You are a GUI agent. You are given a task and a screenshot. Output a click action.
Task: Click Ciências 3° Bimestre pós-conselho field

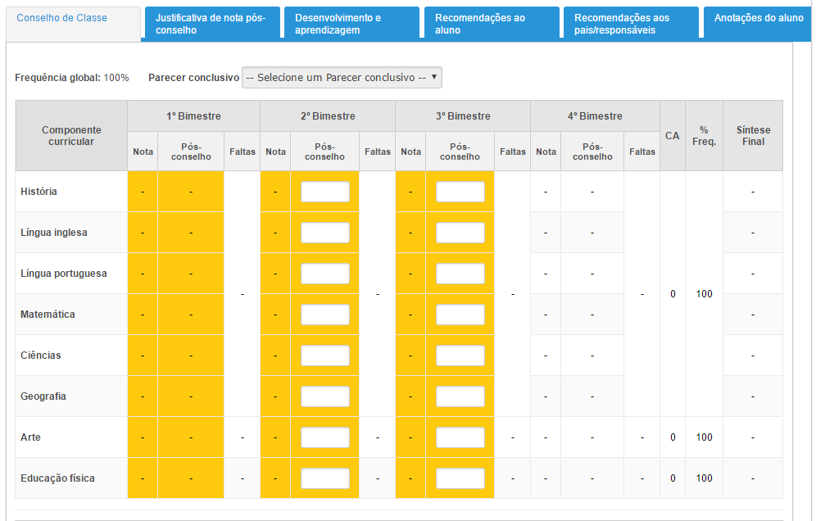click(x=460, y=356)
